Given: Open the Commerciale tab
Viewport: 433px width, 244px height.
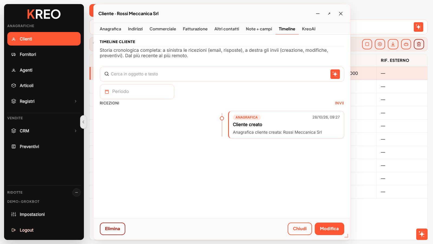Looking at the screenshot, I should click(163, 29).
